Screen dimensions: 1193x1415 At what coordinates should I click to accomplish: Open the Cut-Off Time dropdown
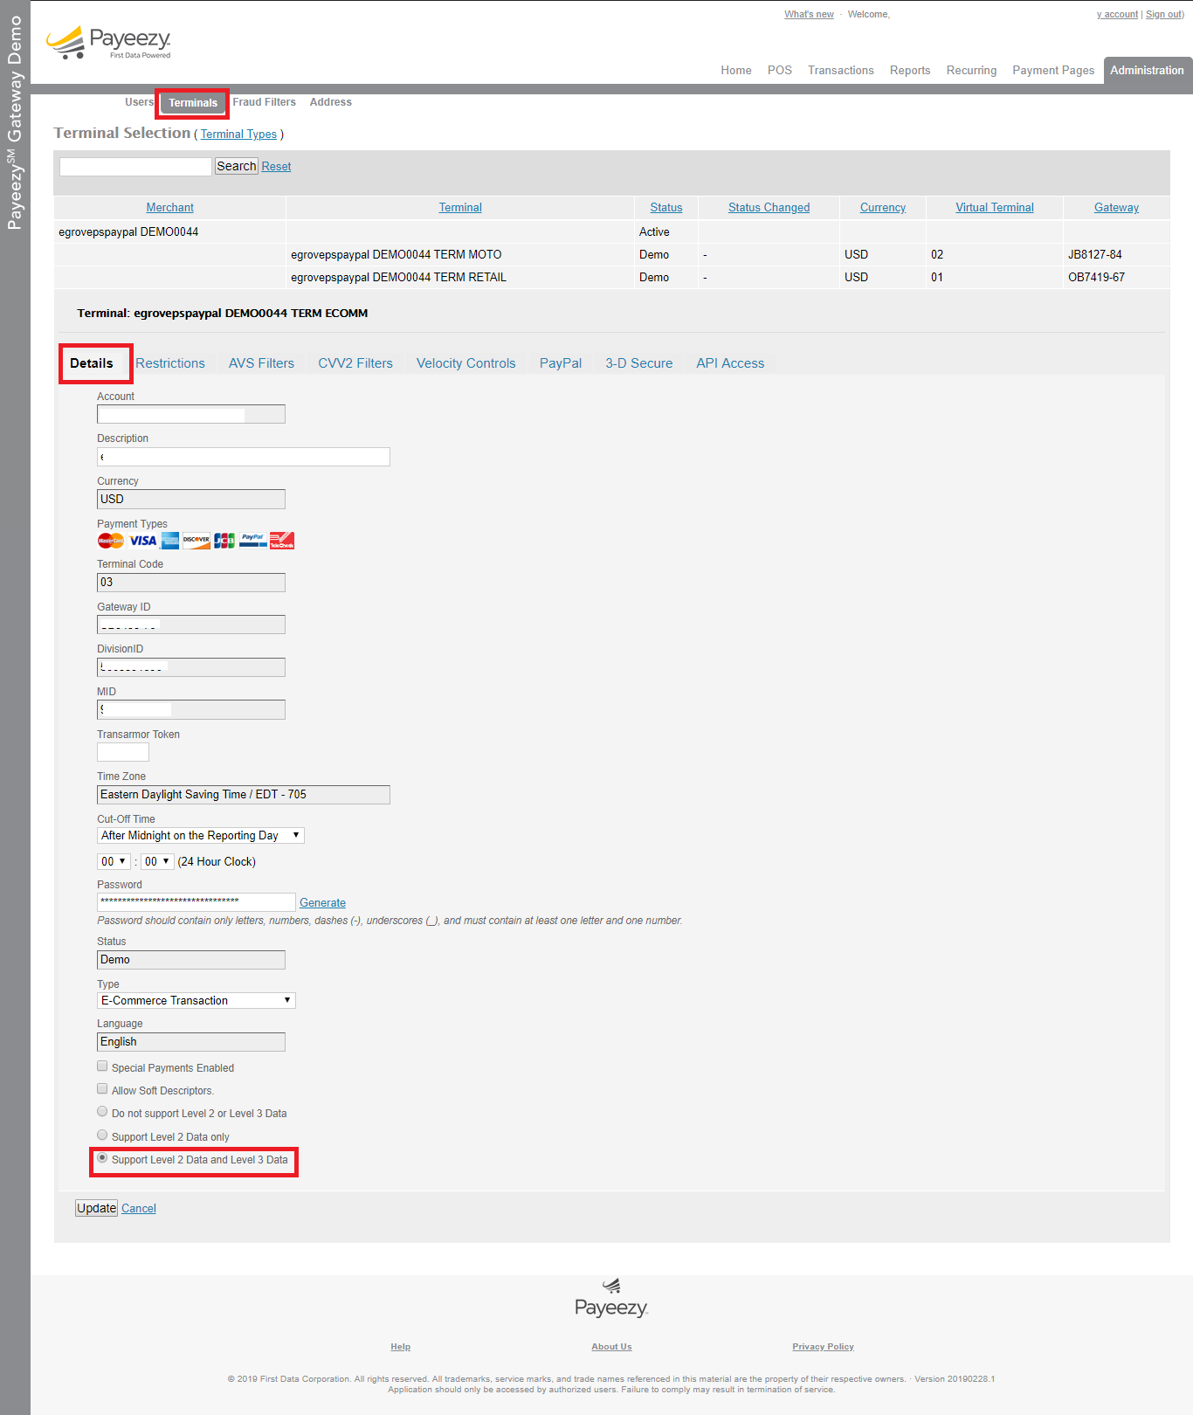click(201, 836)
